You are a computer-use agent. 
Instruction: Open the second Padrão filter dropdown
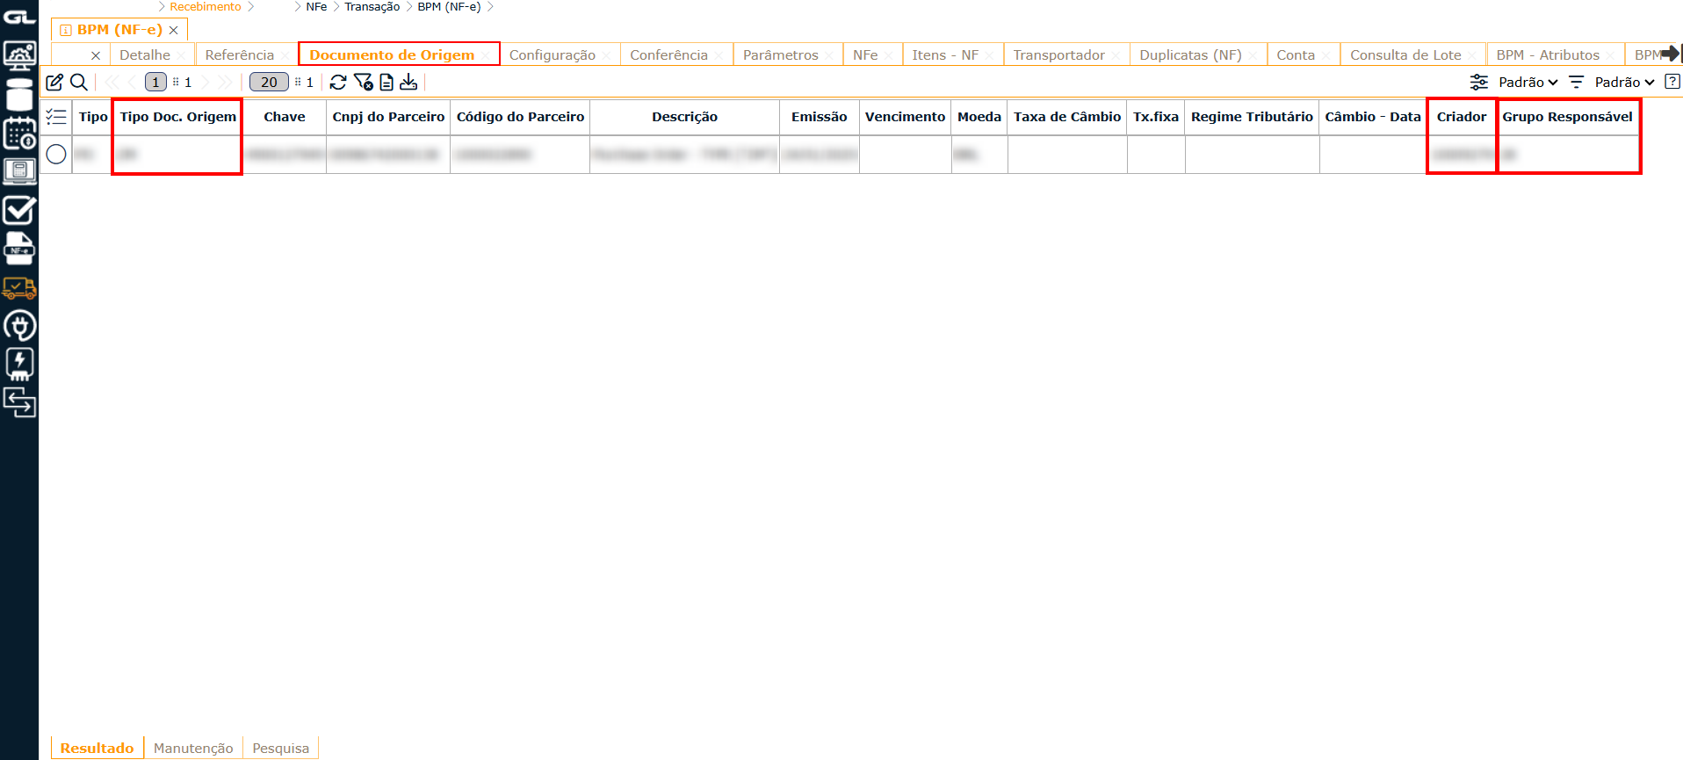click(x=1625, y=82)
